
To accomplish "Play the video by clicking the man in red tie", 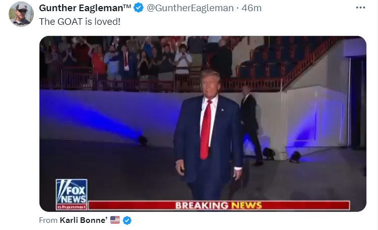I will pos(208,135).
